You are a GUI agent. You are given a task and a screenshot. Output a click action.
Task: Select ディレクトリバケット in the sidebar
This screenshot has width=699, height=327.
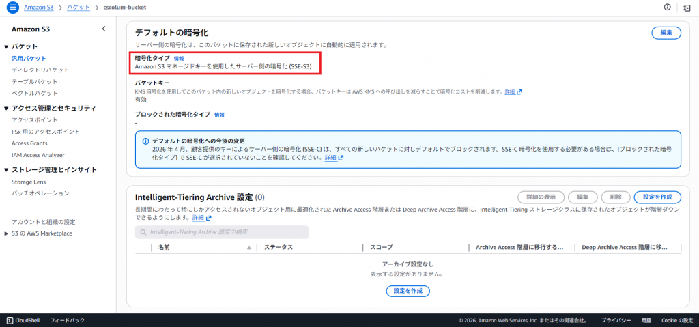tap(40, 70)
